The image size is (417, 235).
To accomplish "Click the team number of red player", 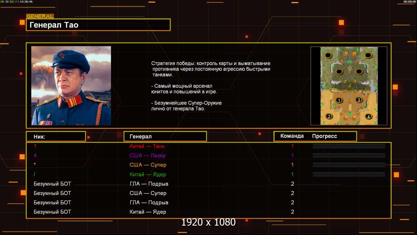I will [x=292, y=146].
